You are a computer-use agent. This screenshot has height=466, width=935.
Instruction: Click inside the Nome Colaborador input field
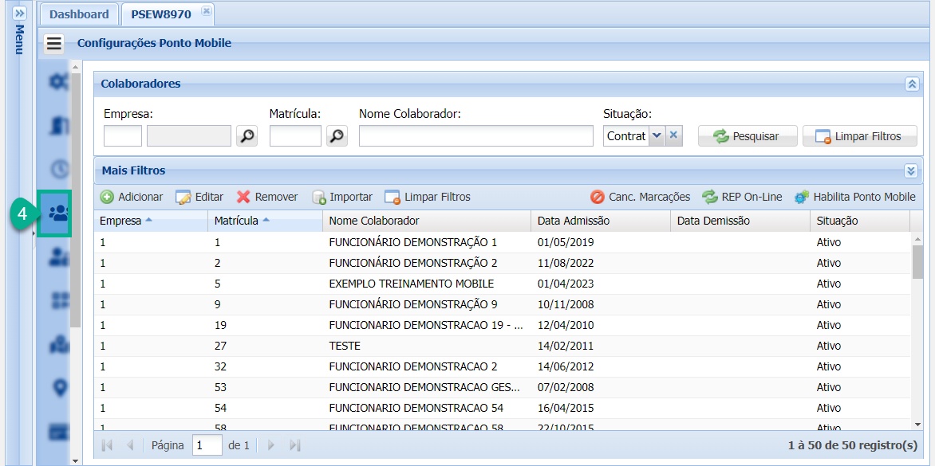click(475, 135)
